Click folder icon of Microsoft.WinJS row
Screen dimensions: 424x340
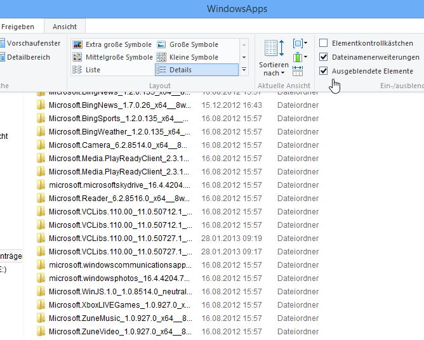(41, 292)
